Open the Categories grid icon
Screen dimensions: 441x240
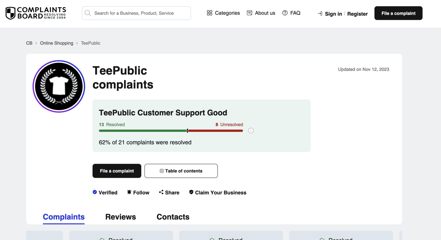tap(210, 13)
